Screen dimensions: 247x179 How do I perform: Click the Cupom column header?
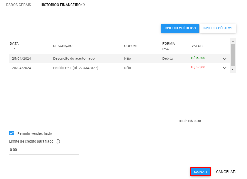[130, 46]
